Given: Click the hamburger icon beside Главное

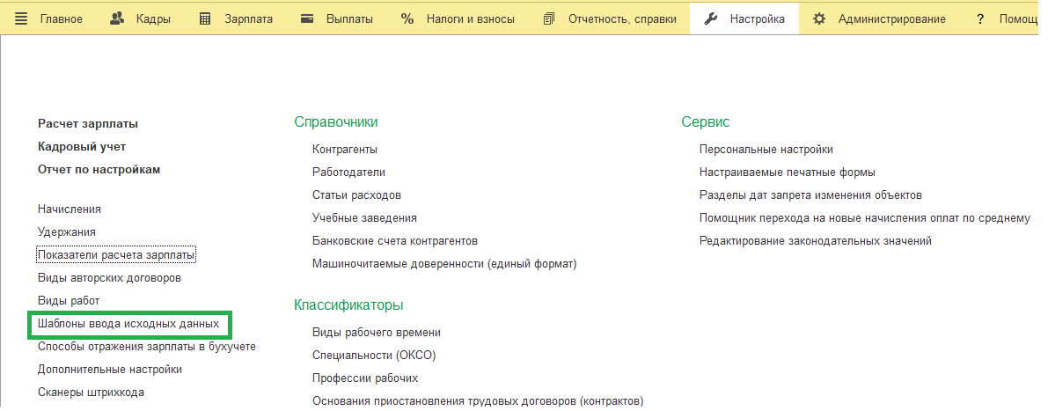Looking at the screenshot, I should [x=21, y=18].
